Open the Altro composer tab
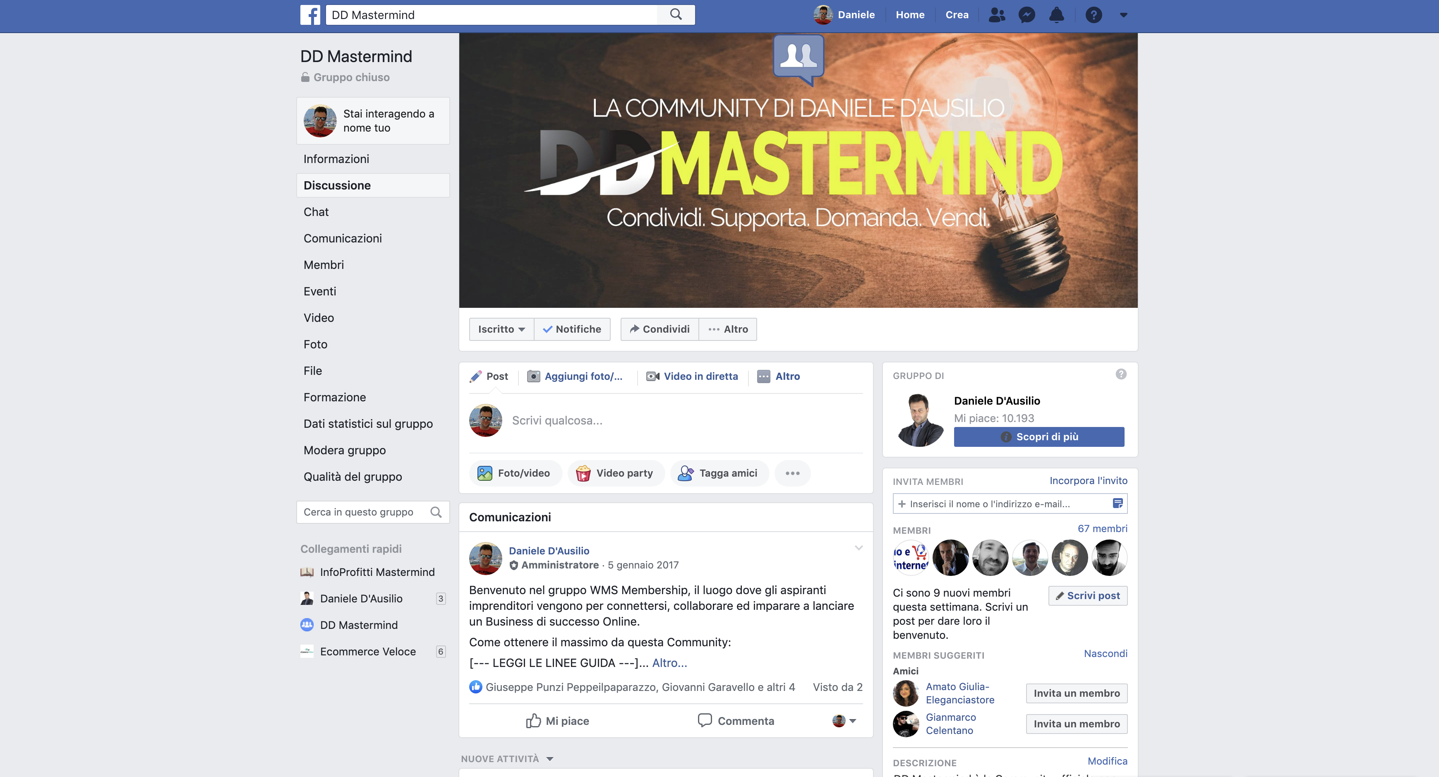1439x777 pixels. (778, 377)
